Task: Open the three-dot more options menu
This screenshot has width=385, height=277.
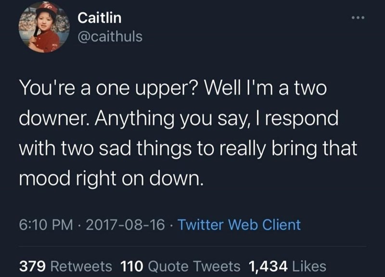Action: click(x=359, y=18)
